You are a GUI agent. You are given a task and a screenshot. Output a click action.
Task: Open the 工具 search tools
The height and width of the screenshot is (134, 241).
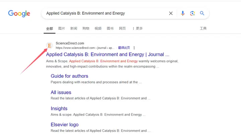(x=203, y=28)
